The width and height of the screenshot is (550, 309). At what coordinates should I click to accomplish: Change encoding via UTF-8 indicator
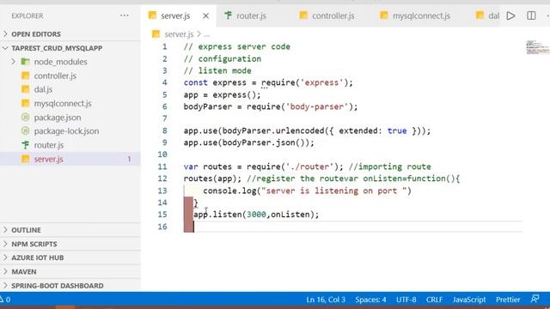pos(406,300)
